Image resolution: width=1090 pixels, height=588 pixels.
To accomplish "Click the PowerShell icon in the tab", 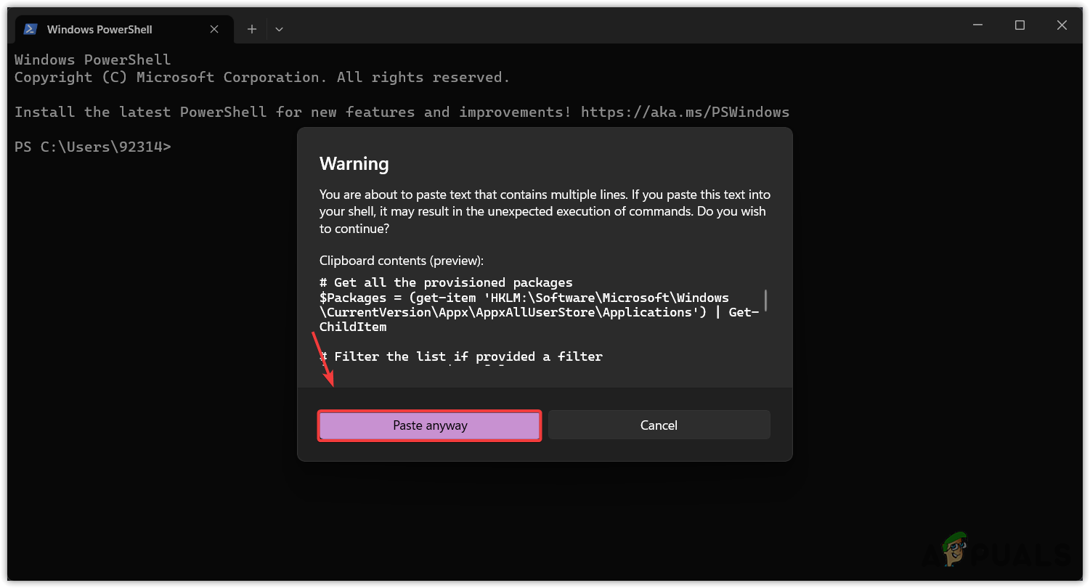I will pos(30,29).
